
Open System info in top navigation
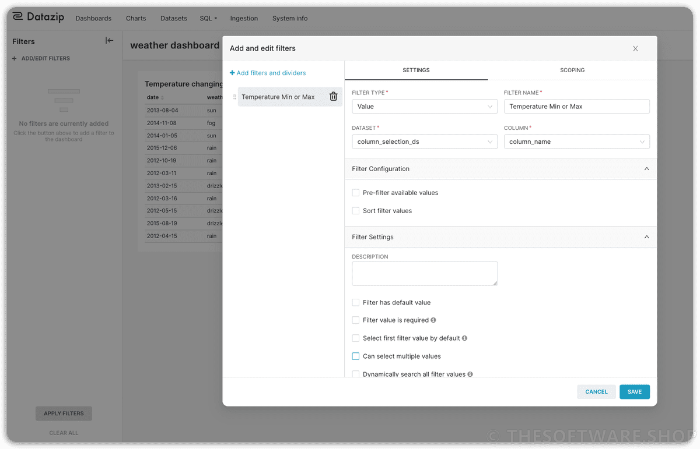tap(290, 18)
